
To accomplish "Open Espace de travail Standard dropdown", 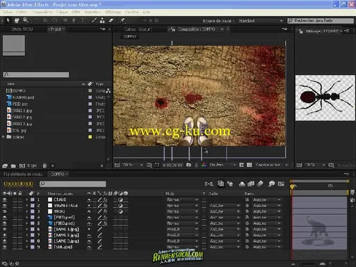I will pos(260,21).
